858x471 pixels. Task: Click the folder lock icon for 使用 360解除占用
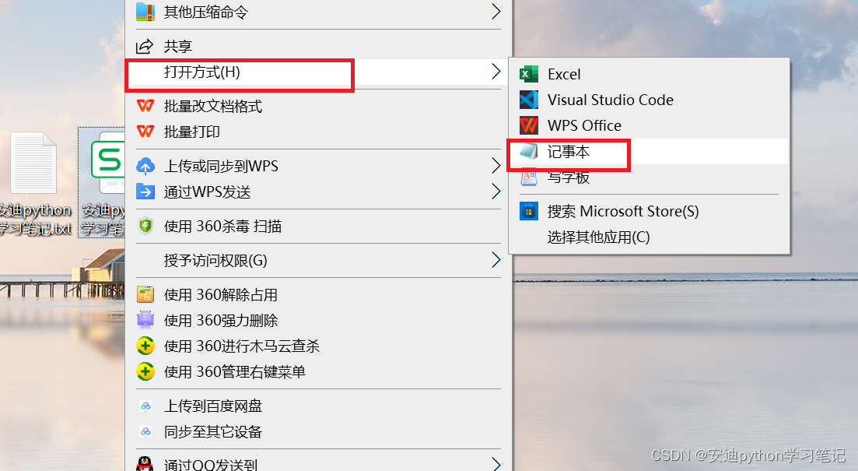145,294
